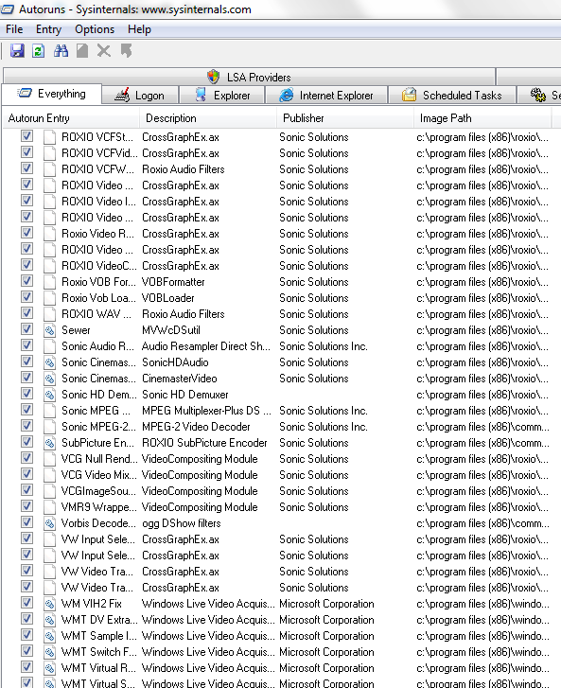
Task: Click VMR9 Wrappe... file icon
Action: tap(49, 507)
